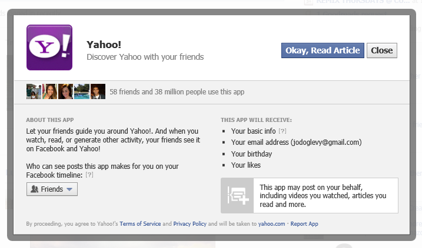Click 'Your likes' permission line
422x248 pixels.
click(245, 165)
